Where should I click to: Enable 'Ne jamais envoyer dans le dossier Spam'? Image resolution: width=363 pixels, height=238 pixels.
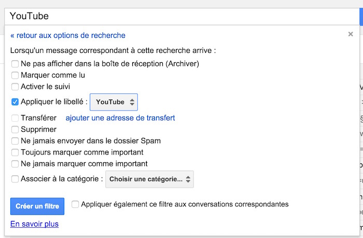pos(15,141)
